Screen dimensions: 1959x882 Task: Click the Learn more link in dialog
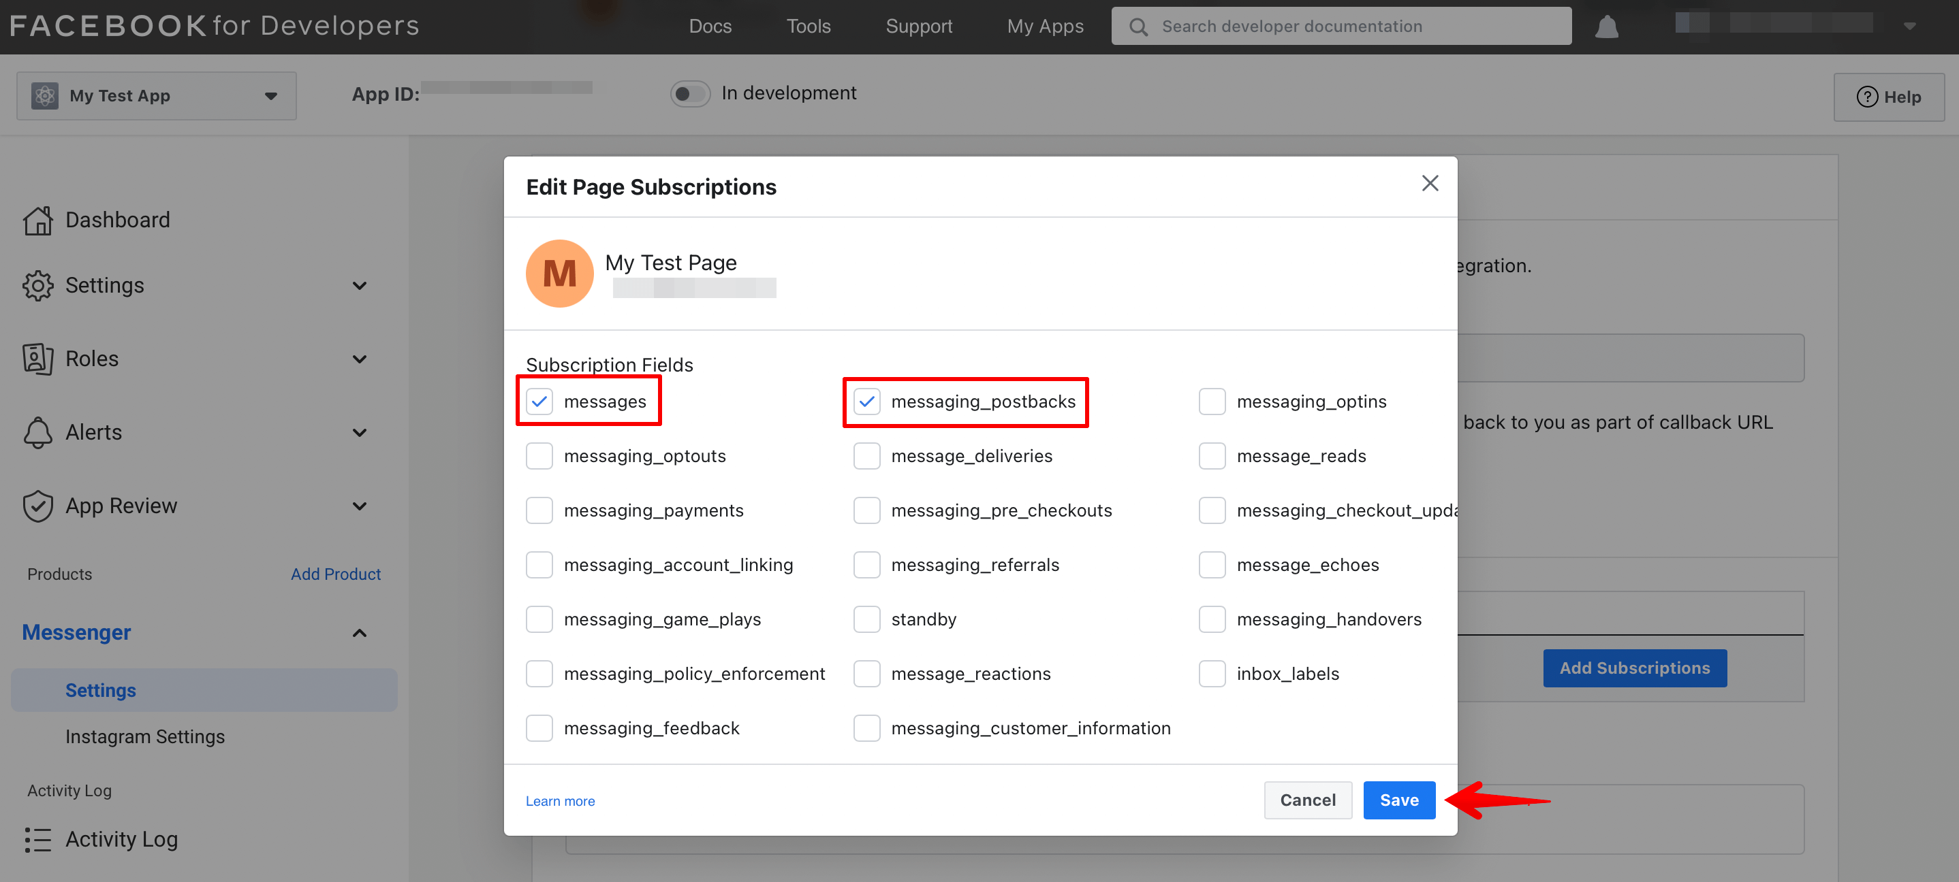(560, 800)
